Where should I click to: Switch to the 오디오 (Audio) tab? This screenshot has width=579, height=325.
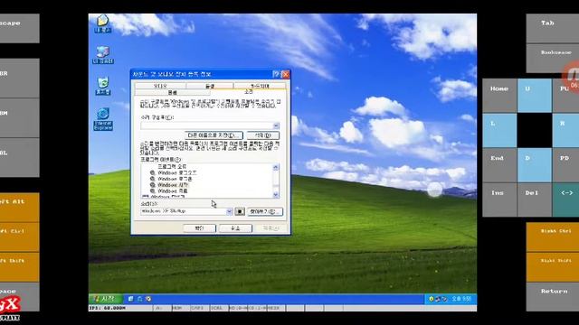160,86
